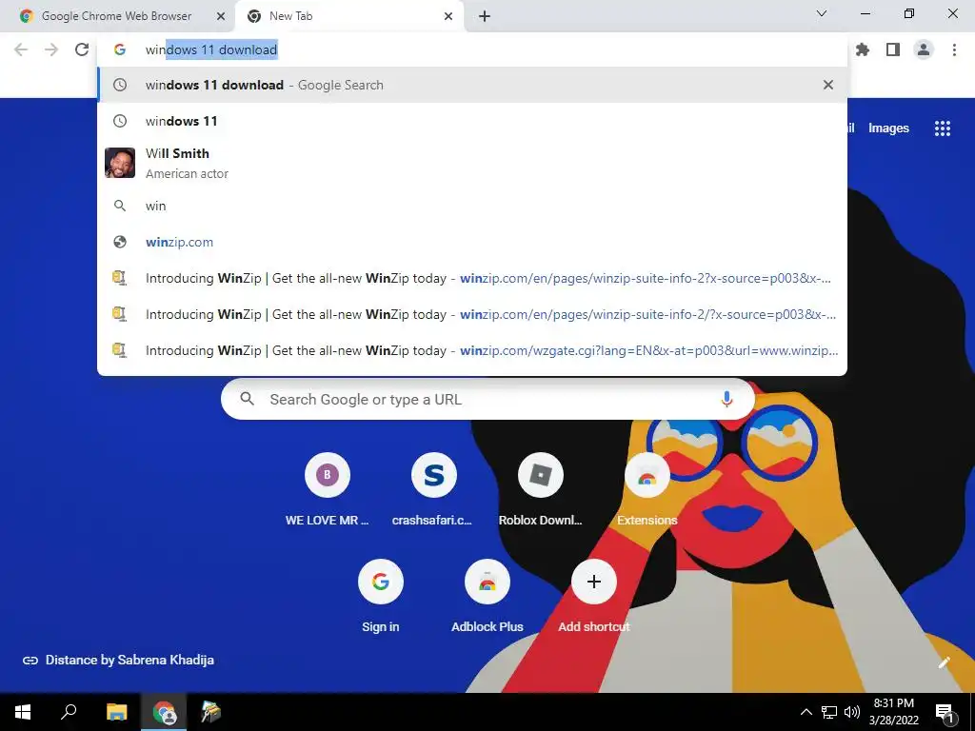The width and height of the screenshot is (975, 731).
Task: Remove the 'windows 11 download' suggestion
Action: point(828,85)
